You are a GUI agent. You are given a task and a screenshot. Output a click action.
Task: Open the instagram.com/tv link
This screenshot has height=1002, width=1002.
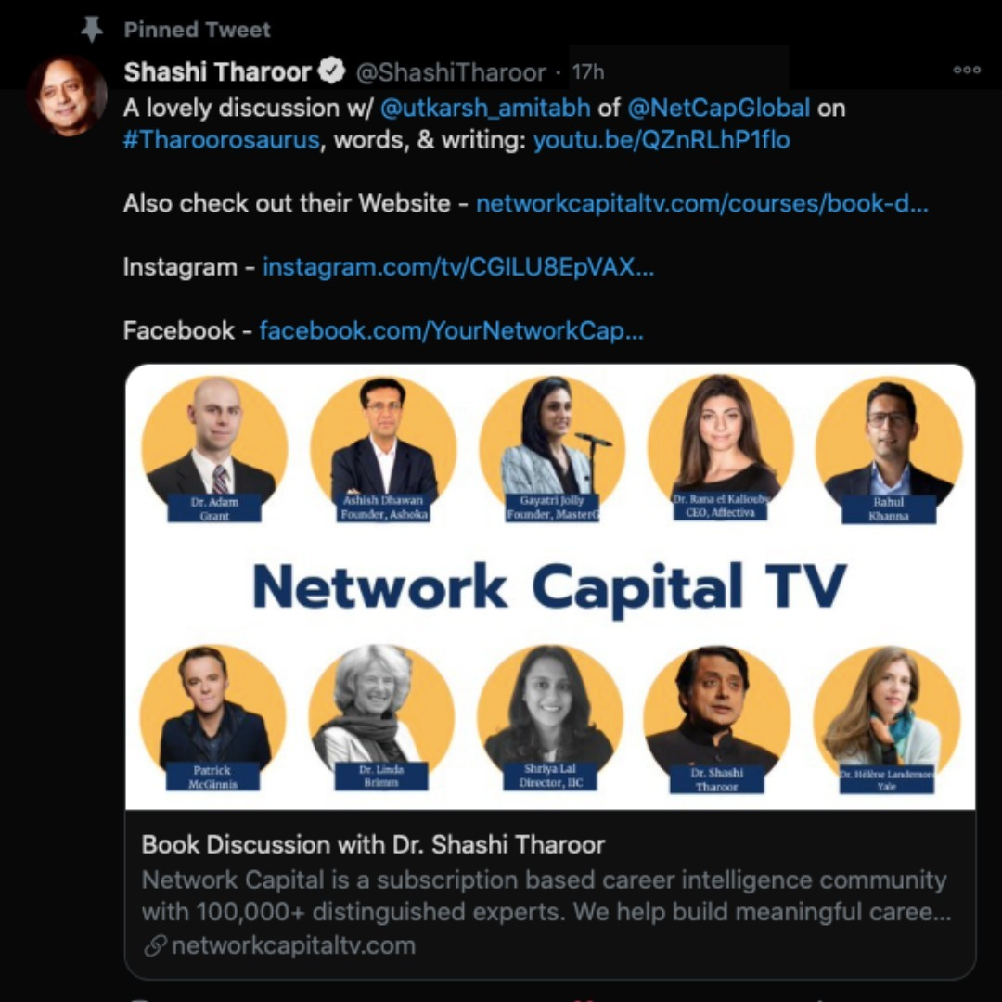458,267
